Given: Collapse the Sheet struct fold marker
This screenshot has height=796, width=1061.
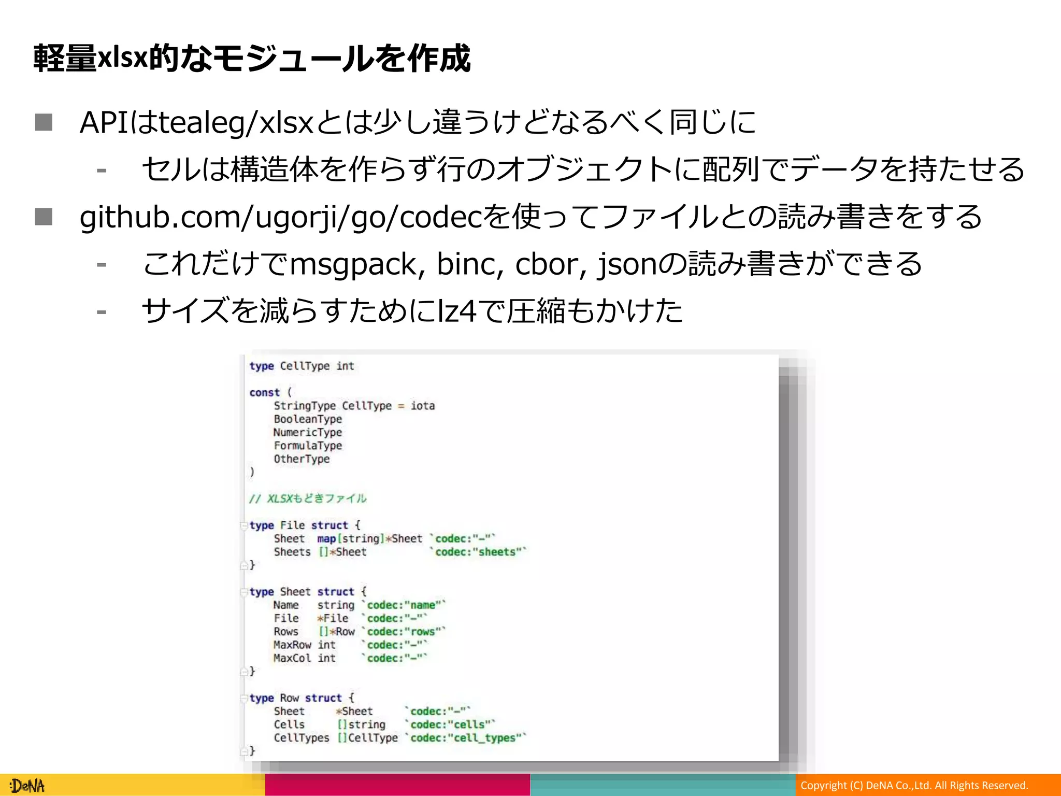Looking at the screenshot, I should click(245, 592).
